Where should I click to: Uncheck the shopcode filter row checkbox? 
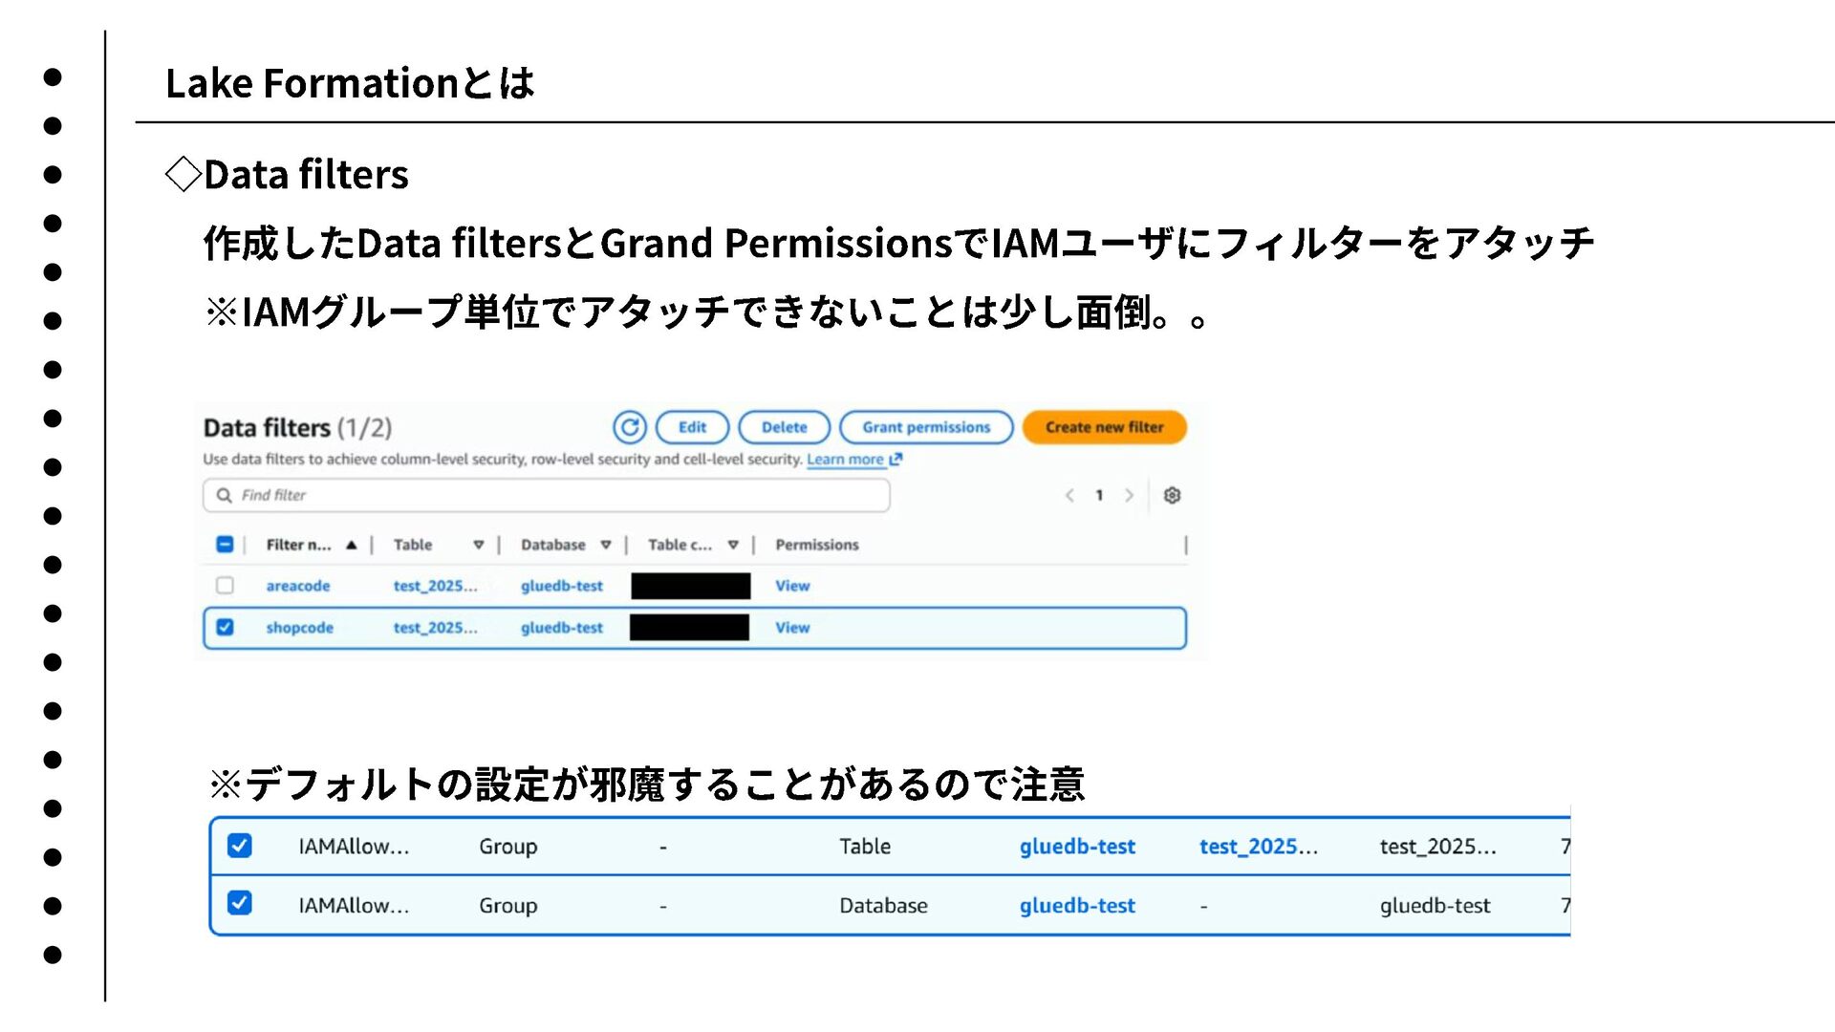pyautogui.click(x=225, y=627)
